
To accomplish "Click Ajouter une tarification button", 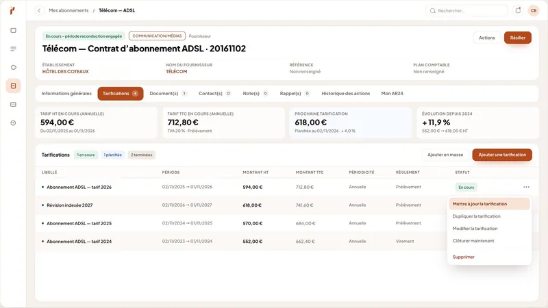I will coord(502,155).
